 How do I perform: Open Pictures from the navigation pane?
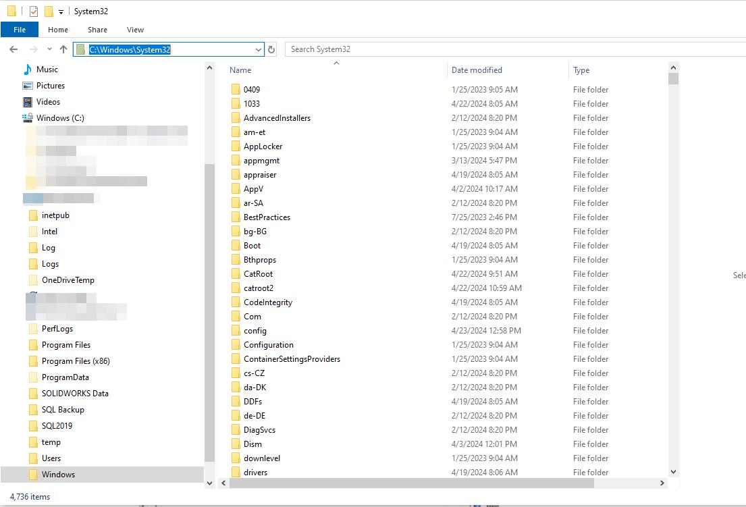(x=52, y=85)
